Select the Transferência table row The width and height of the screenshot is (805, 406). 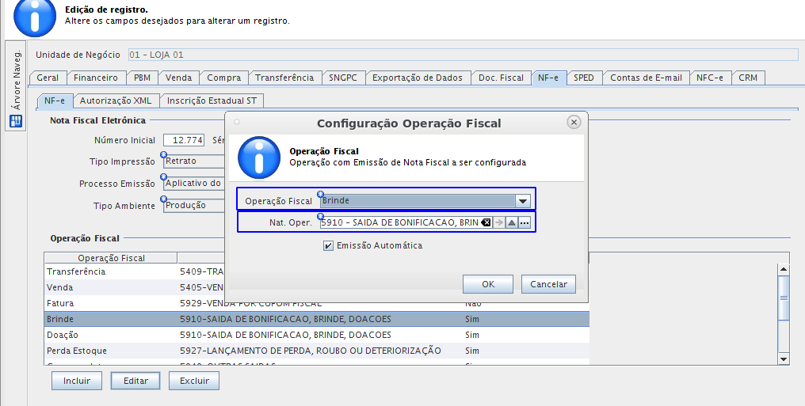pyautogui.click(x=316, y=271)
